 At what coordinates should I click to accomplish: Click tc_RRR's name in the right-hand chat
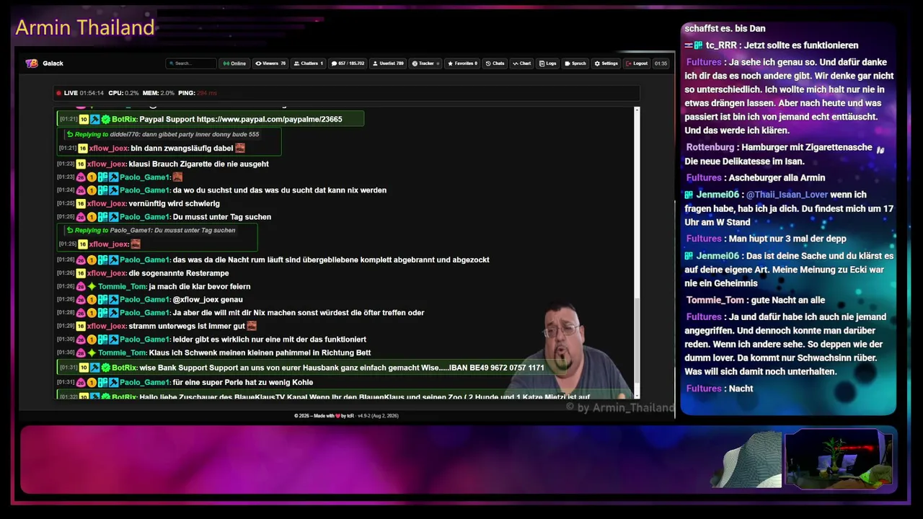point(721,45)
